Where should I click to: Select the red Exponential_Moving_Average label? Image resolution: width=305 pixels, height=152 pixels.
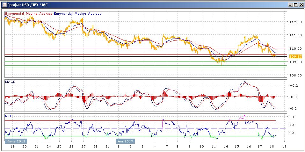coord(29,14)
